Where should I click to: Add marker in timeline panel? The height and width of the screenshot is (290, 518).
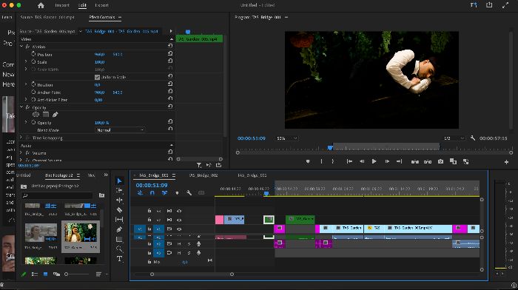[x=177, y=192]
